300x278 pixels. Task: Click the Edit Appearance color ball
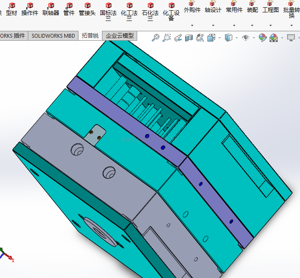pos(262,38)
